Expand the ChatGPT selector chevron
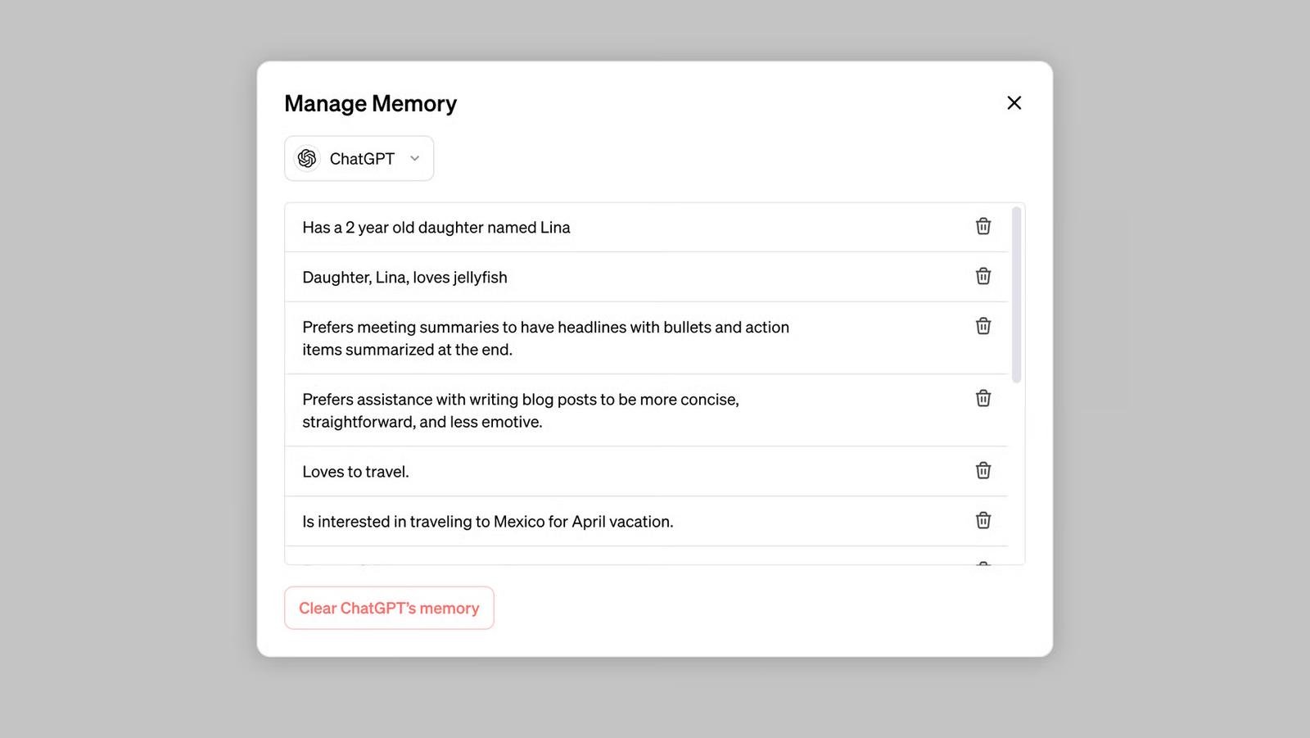Image resolution: width=1310 pixels, height=738 pixels. (415, 158)
